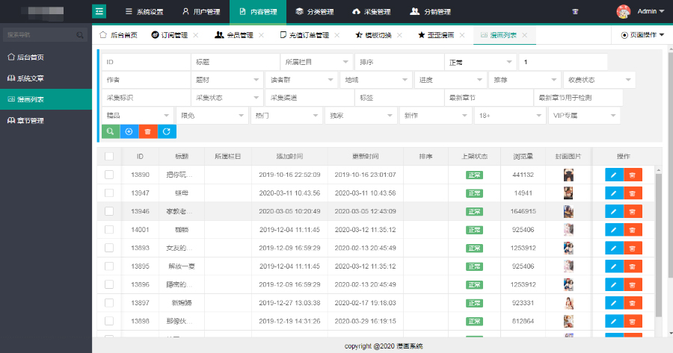This screenshot has width=673, height=353.
Task: Click the orange trash batch-delete button
Action: [148, 131]
